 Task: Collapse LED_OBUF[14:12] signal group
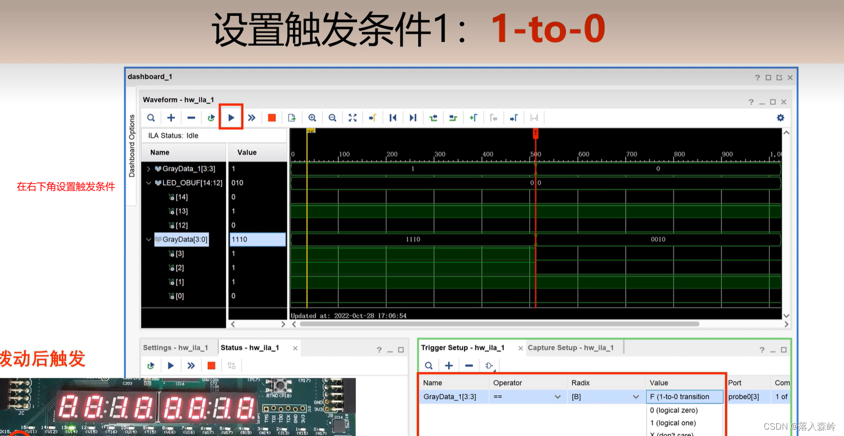click(x=149, y=183)
